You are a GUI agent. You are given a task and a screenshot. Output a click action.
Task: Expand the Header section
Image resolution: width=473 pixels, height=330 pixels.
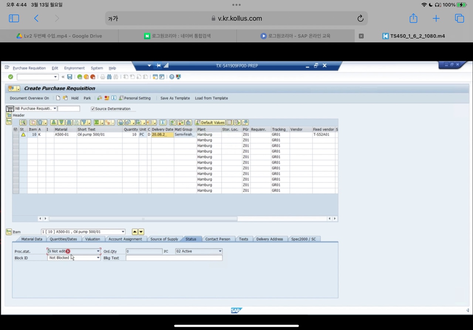coord(9,115)
